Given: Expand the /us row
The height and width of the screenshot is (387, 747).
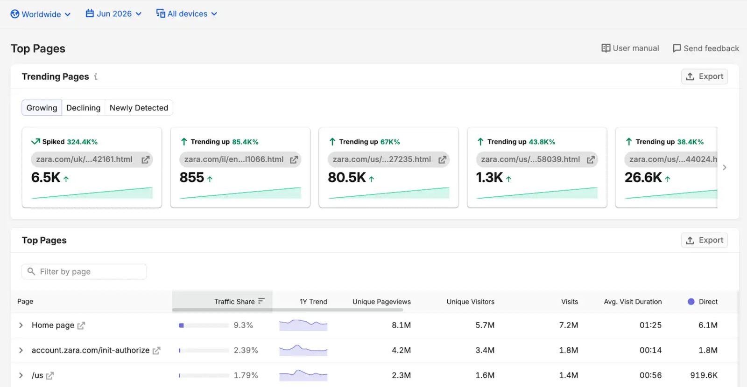Looking at the screenshot, I should click(21, 375).
